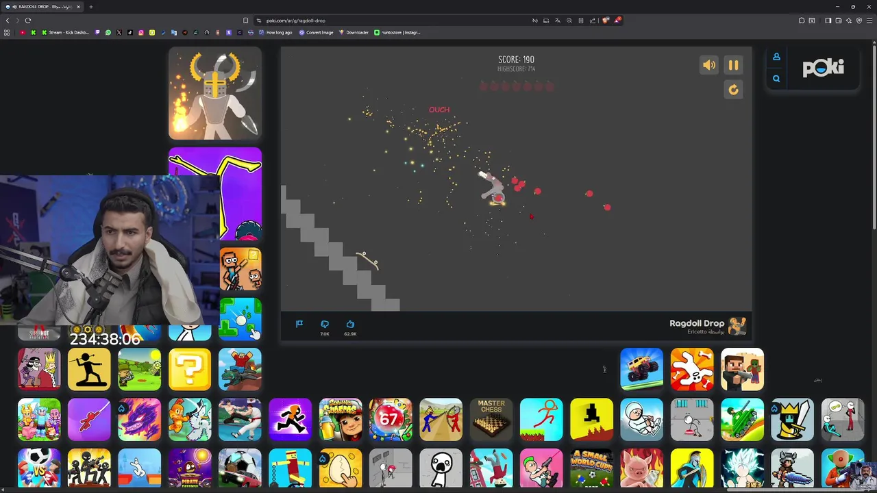Open the cracked egg game thumbnail
The image size is (877, 493).
click(x=341, y=469)
